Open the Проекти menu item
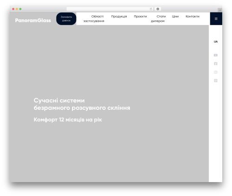The image size is (232, 196). [140, 16]
